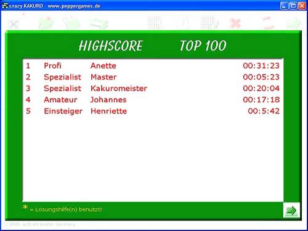Click the first faded grid icon
Screen dimensions: 308x231
click(155, 23)
